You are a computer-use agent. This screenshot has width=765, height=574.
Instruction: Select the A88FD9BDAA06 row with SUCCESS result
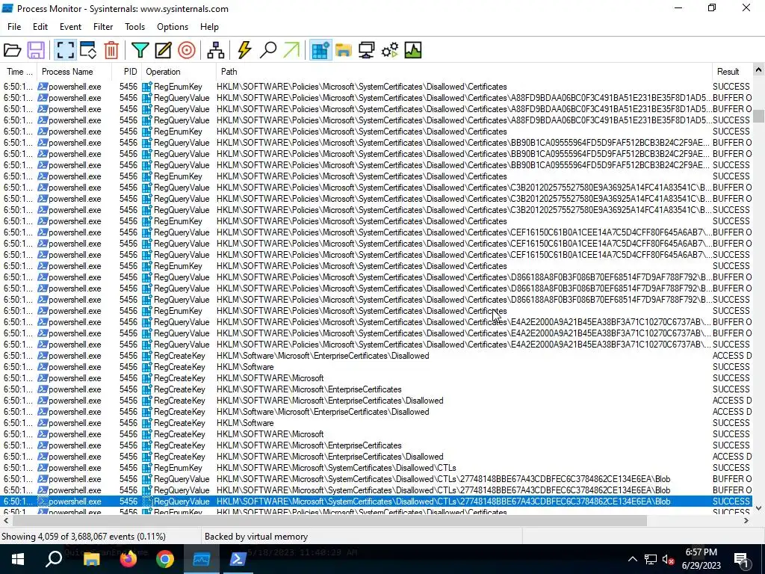377,120
